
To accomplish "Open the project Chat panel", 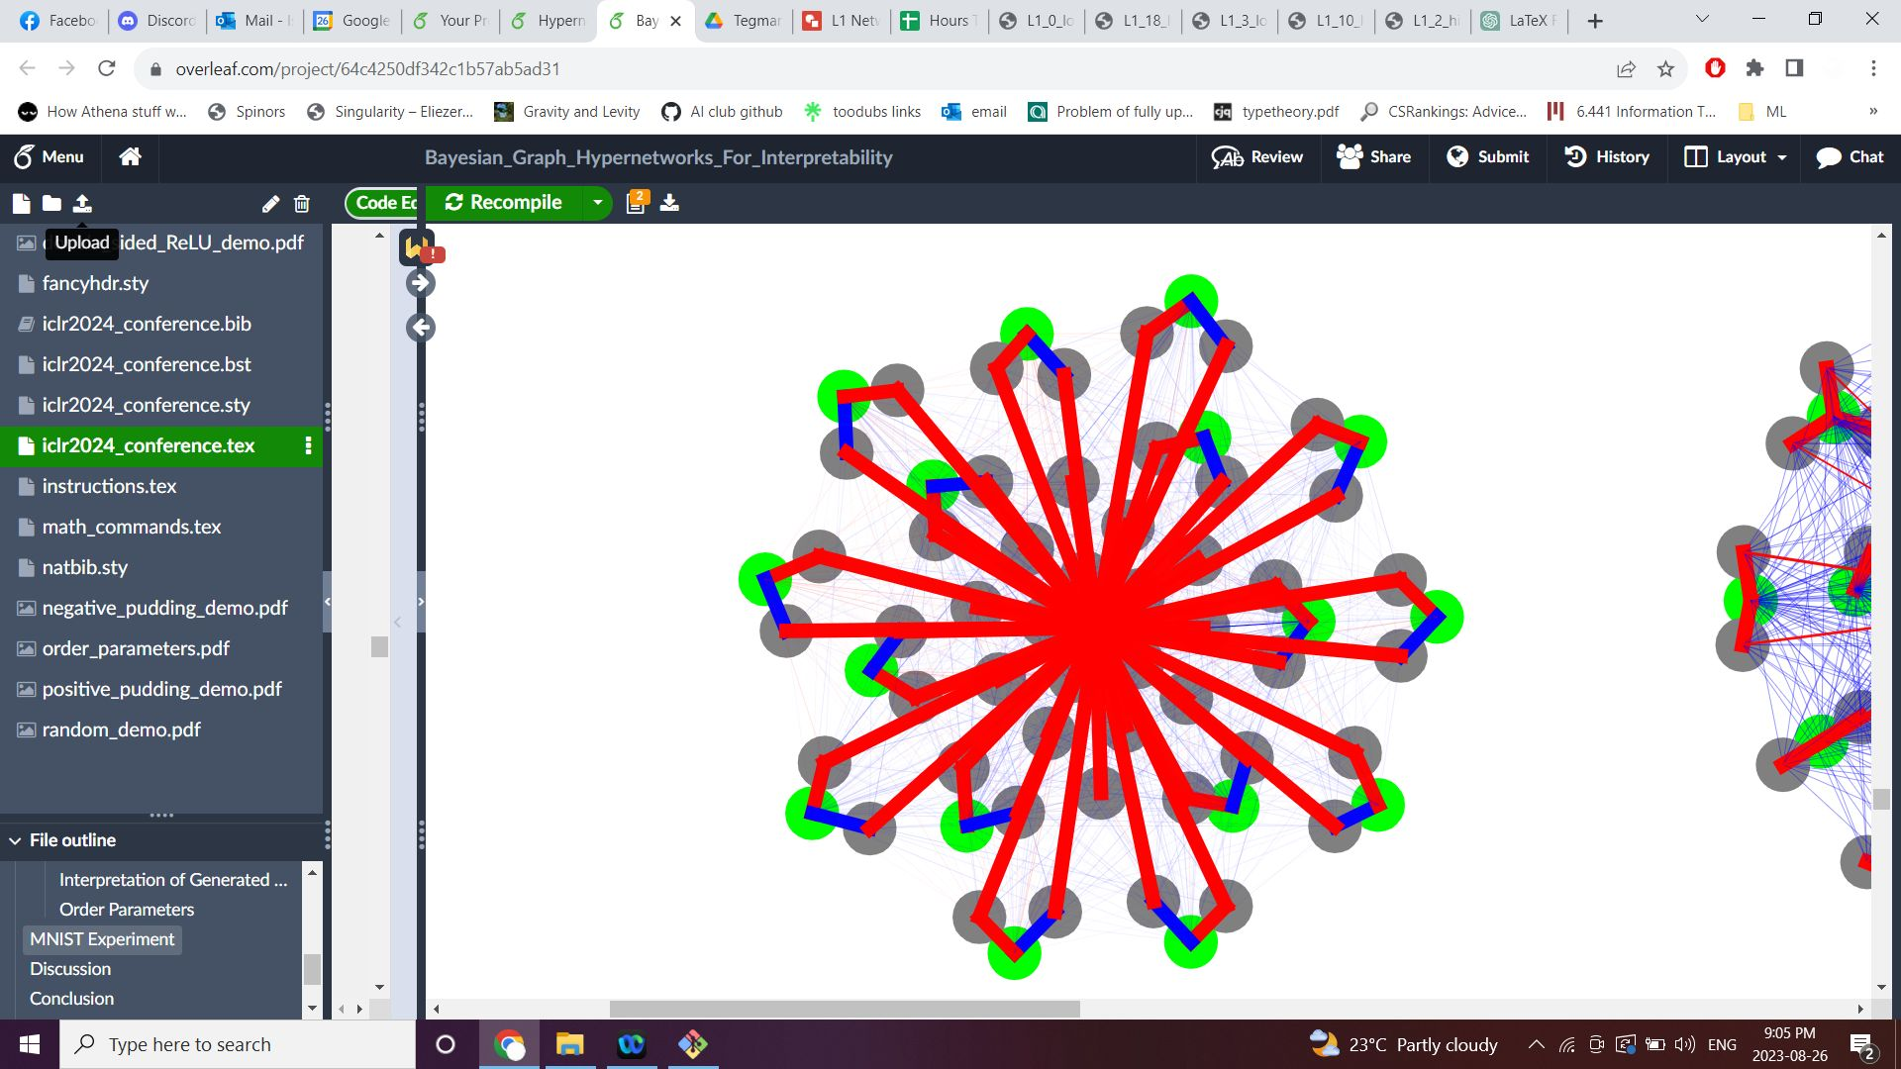I will [x=1848, y=156].
